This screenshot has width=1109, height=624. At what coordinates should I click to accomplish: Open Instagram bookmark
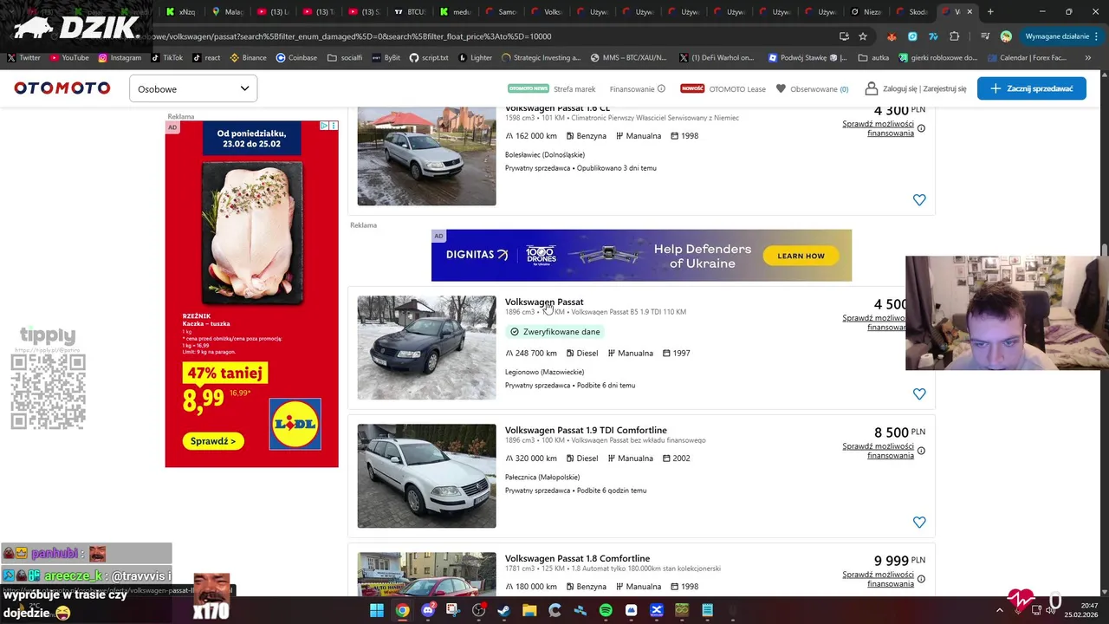120,58
